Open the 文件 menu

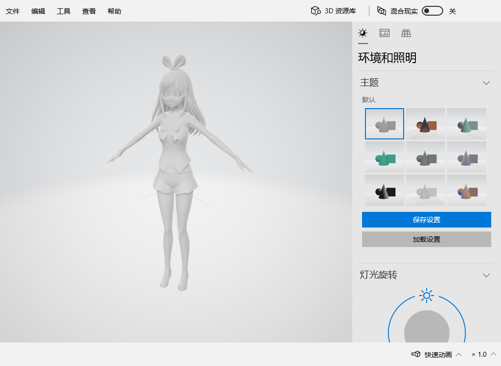point(12,11)
